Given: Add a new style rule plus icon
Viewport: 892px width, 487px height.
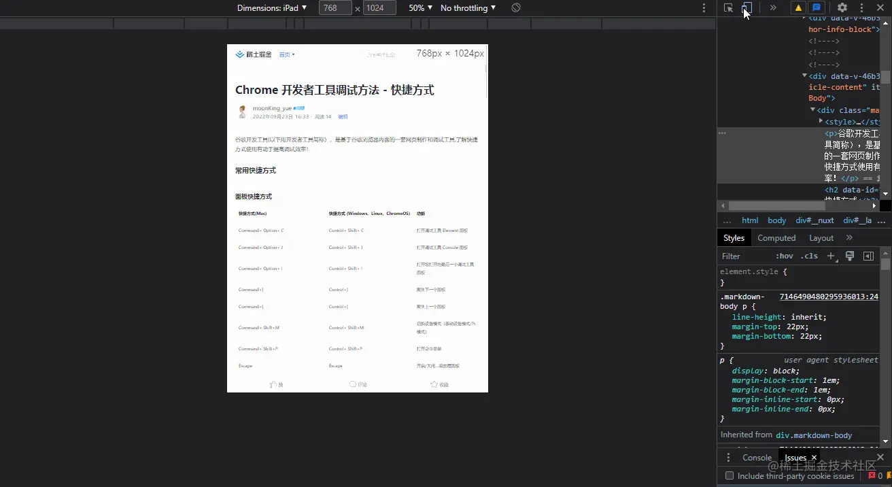Looking at the screenshot, I should [x=831, y=256].
